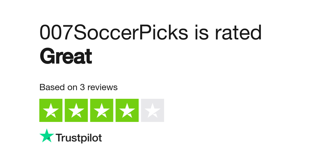Click the letter G in Great
This screenshot has width=312, height=163.
(x=46, y=56)
